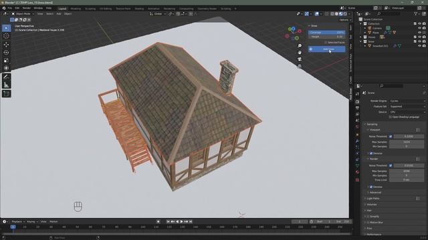
Task: Switch to the Shading workspace tab
Action: click(139, 9)
